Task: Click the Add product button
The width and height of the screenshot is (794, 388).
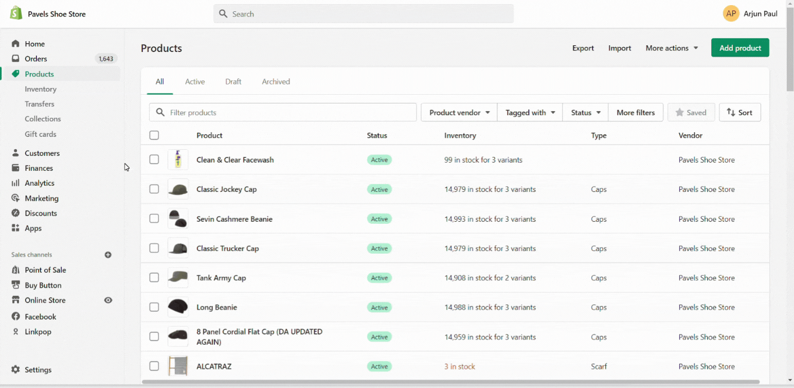Action: [739, 48]
